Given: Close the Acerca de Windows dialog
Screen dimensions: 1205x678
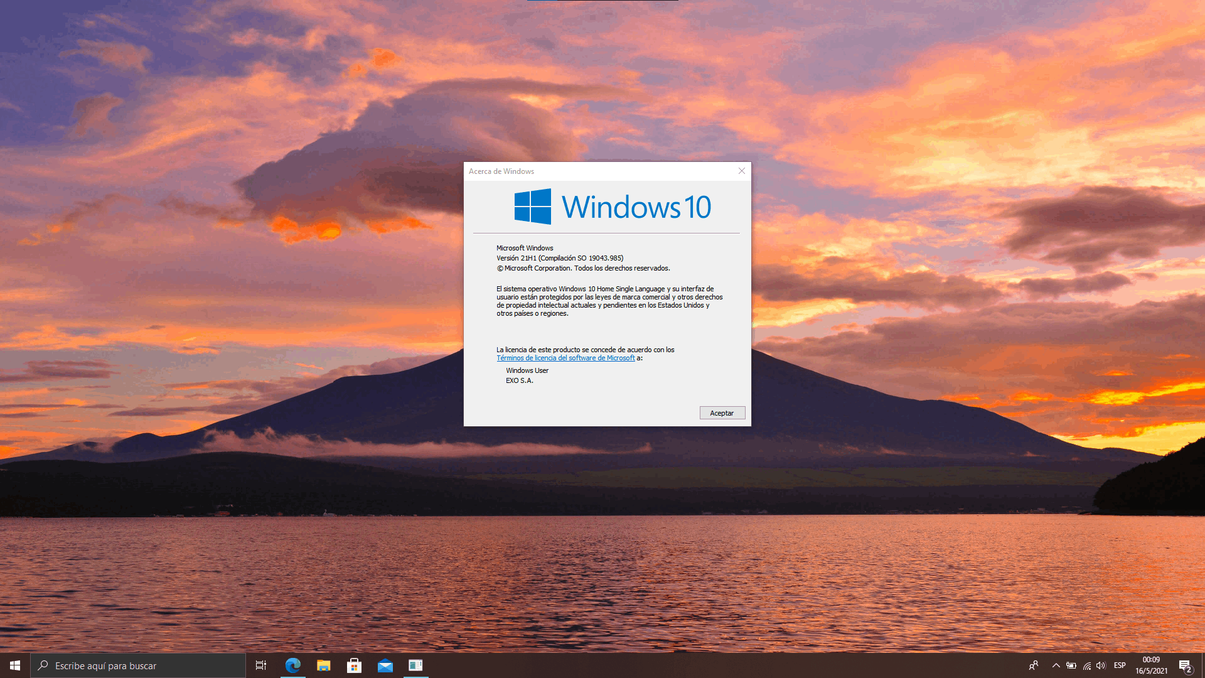Looking at the screenshot, I should click(742, 171).
